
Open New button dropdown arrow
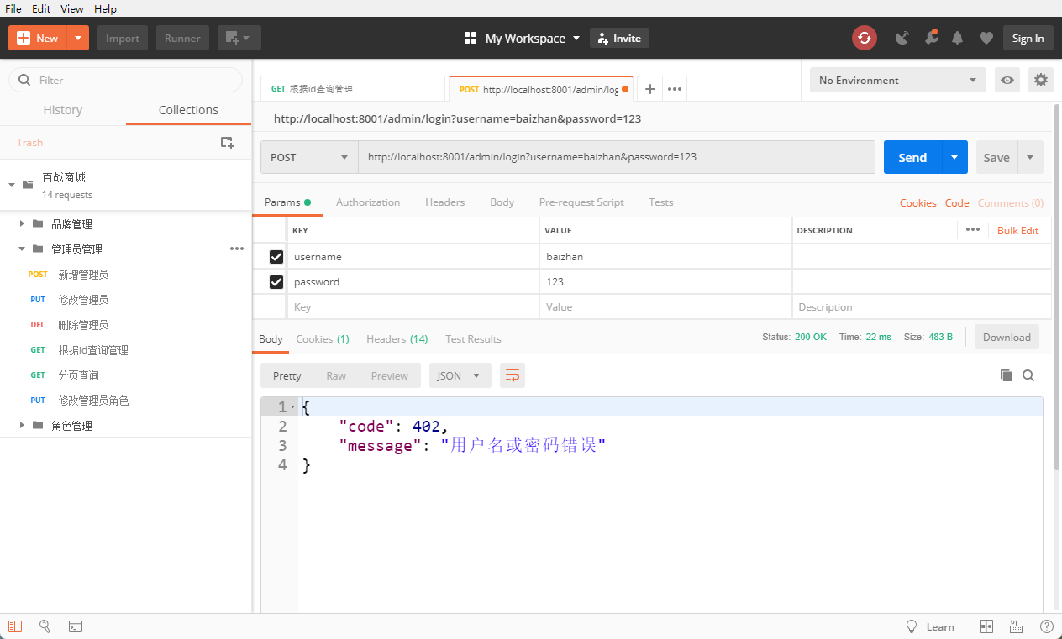tap(78, 38)
